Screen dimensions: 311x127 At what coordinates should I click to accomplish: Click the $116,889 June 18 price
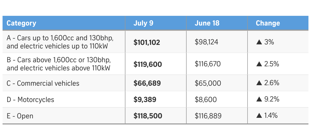click(208, 116)
